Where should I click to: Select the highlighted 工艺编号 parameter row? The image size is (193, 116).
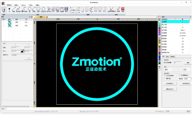[x=176, y=22]
